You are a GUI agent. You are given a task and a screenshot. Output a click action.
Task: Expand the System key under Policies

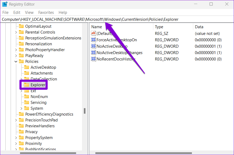(x=21, y=108)
